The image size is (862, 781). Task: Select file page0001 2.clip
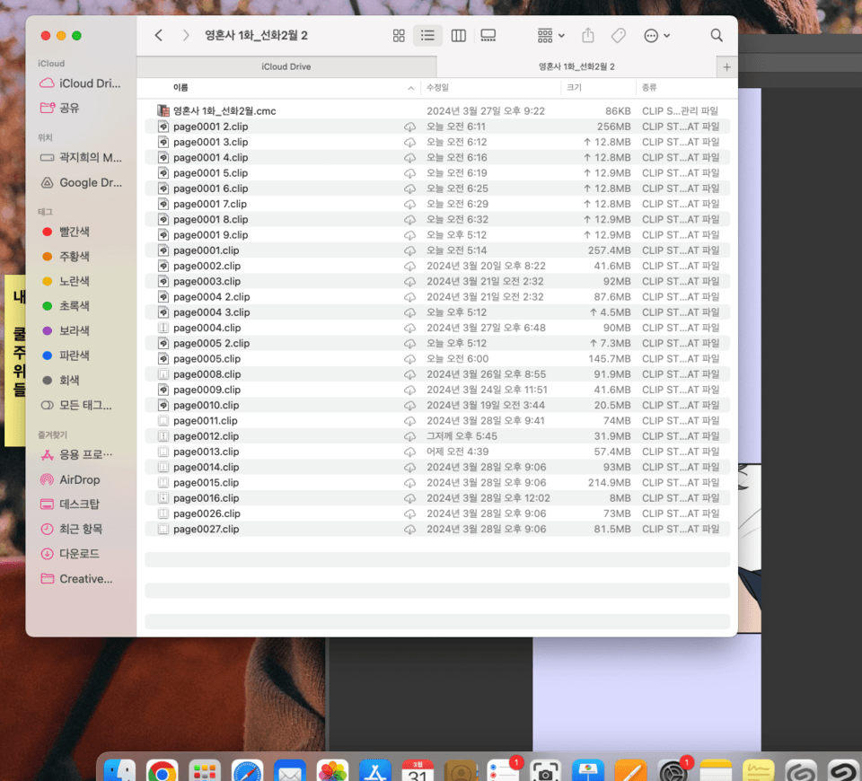[x=437, y=127]
